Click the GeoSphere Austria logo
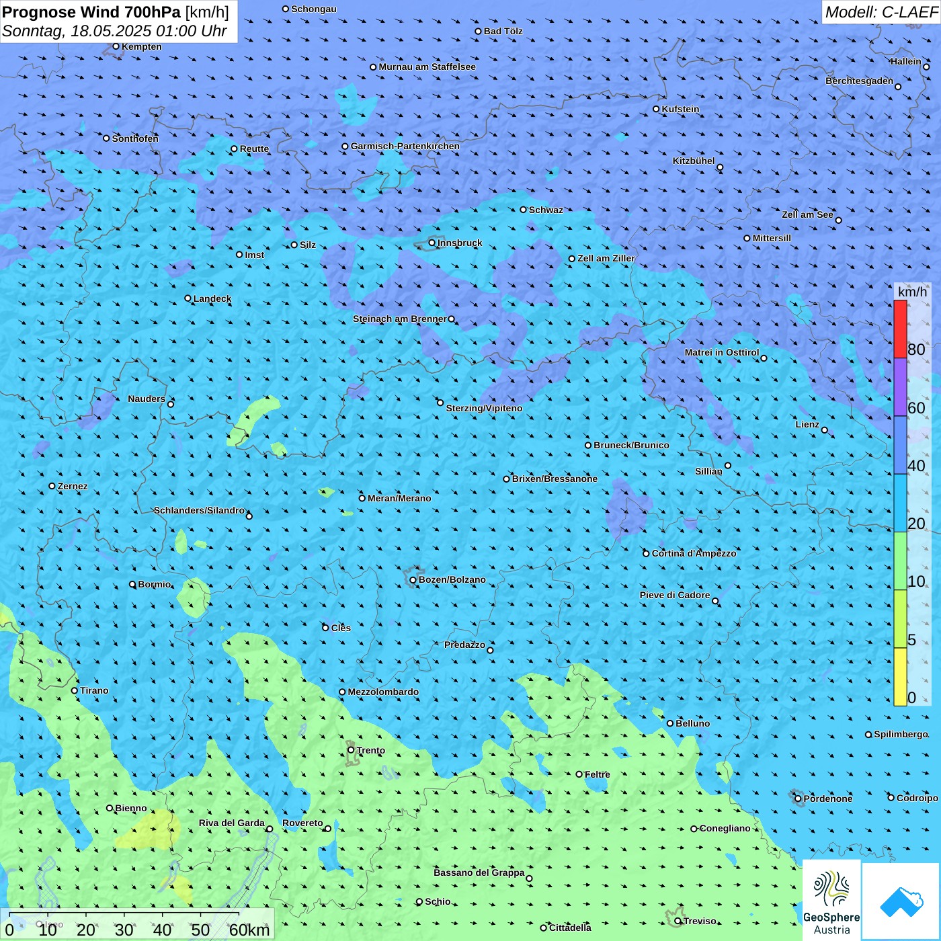 [831, 899]
